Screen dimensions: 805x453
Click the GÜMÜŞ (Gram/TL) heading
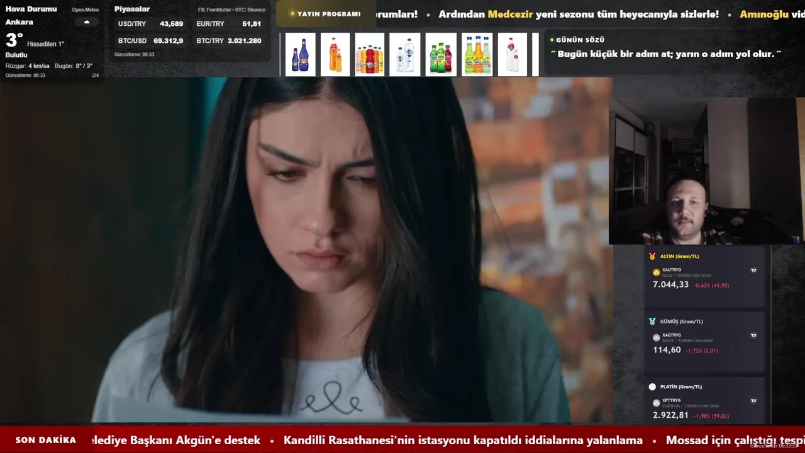coord(682,322)
